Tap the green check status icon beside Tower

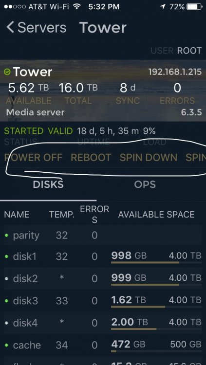pos(7,72)
